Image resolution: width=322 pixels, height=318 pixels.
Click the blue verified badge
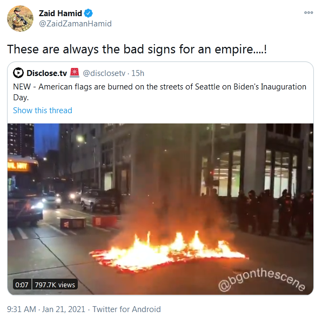pyautogui.click(x=89, y=13)
